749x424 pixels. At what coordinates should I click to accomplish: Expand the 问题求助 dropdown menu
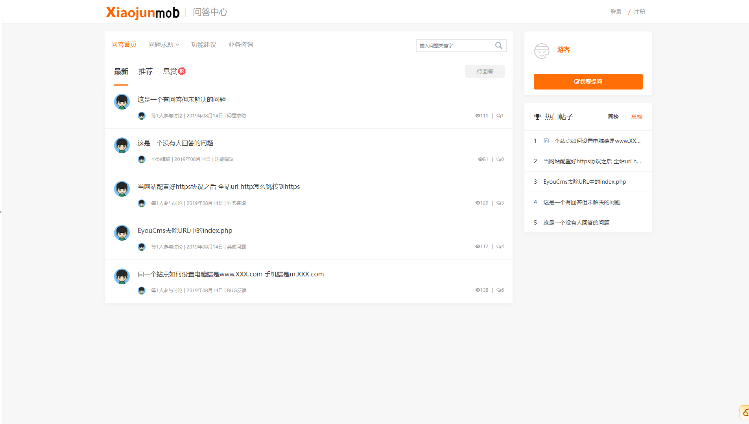tap(164, 45)
